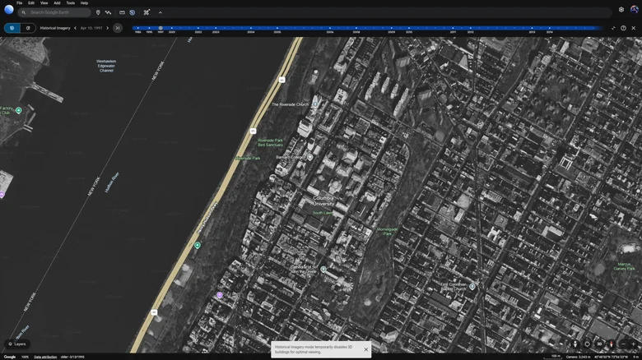
Task: Open the timeline help icon
Action: point(623,28)
